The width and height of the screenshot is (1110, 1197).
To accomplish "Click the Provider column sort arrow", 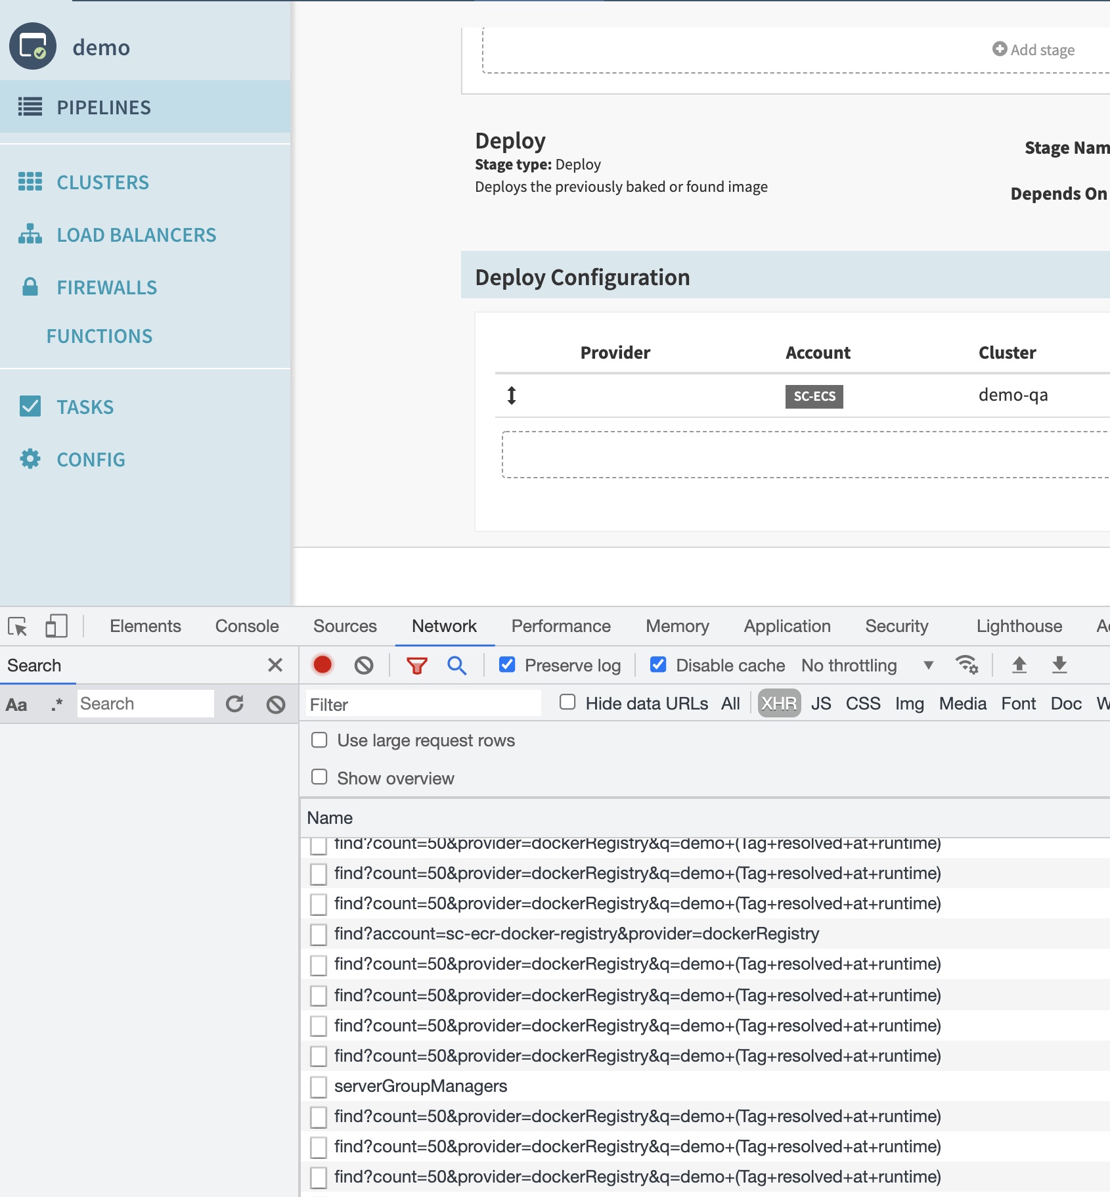I will click(512, 395).
